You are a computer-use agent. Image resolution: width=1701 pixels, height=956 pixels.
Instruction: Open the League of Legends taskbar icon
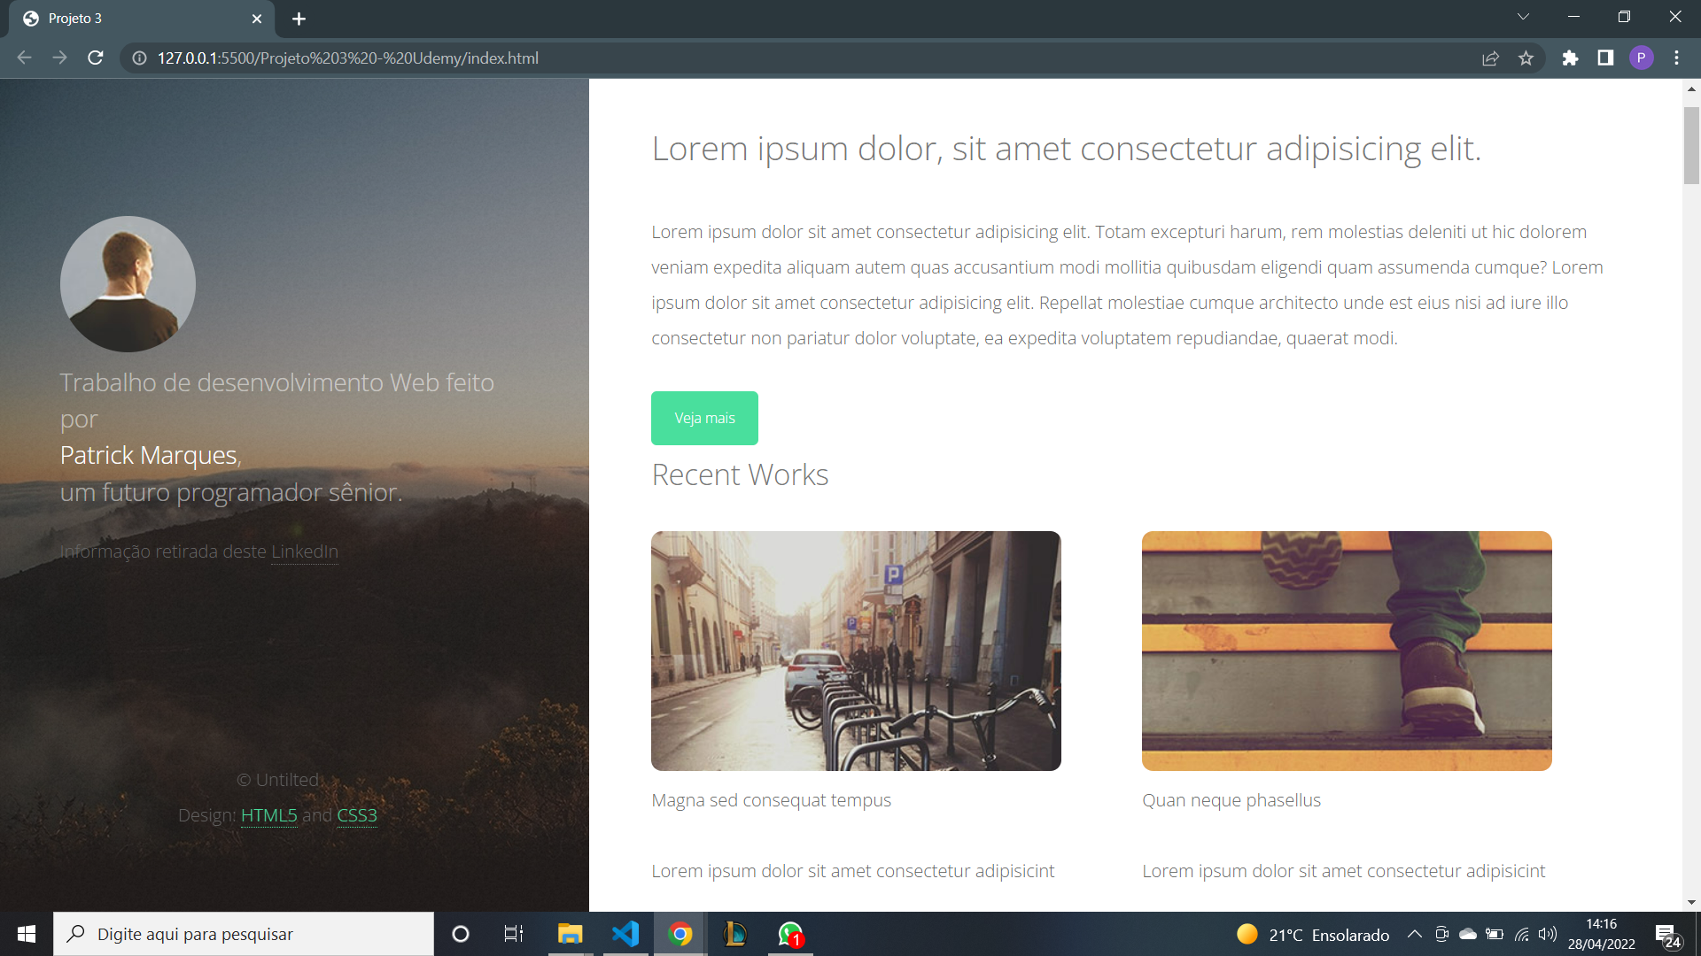click(734, 934)
